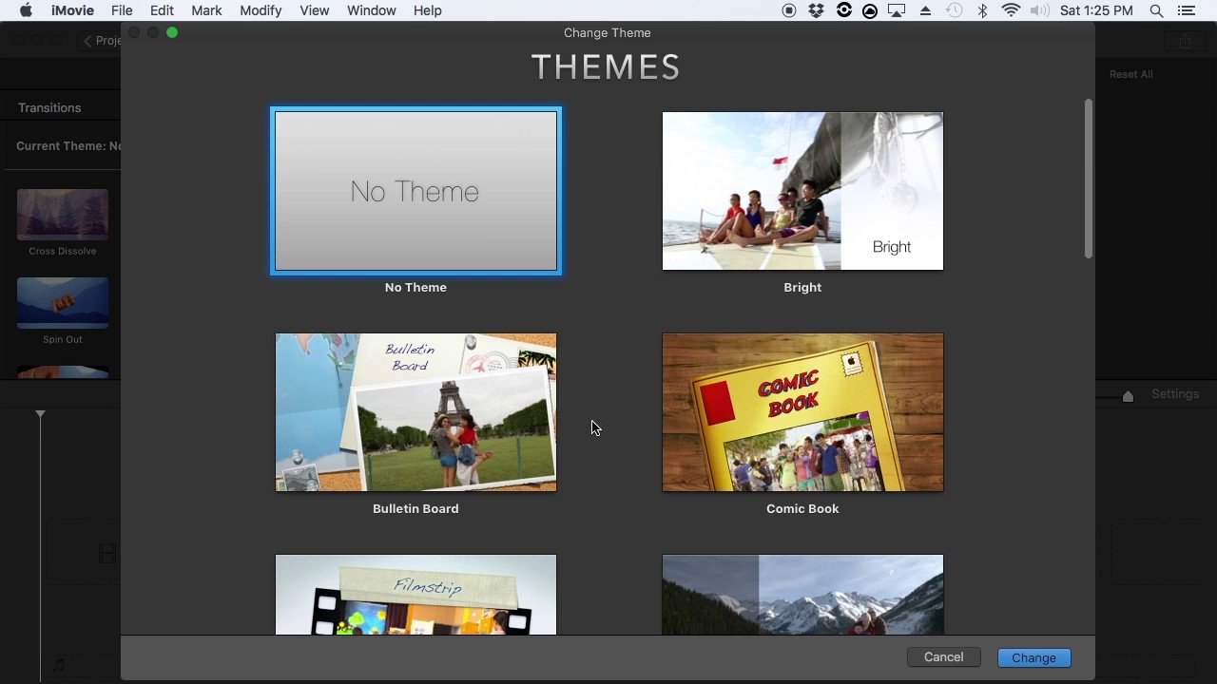Open Spotlight search
Viewport: 1217px width, 684px height.
(1156, 10)
